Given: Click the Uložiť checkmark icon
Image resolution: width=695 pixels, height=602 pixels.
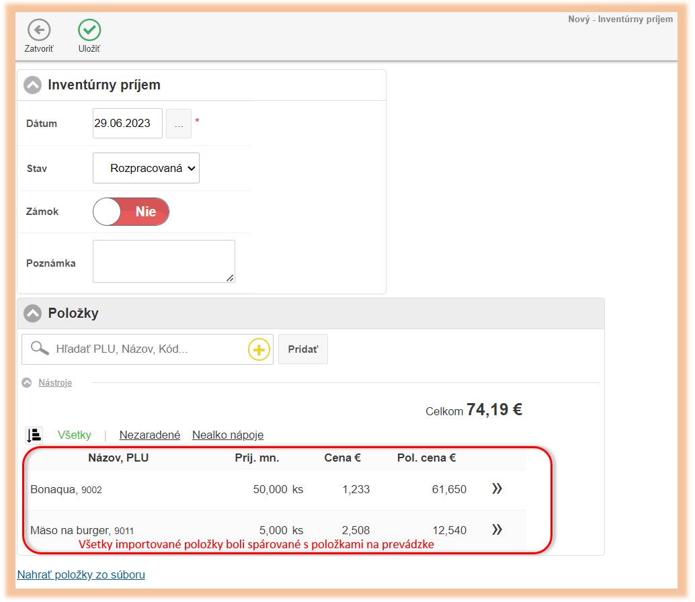Looking at the screenshot, I should (x=89, y=30).
